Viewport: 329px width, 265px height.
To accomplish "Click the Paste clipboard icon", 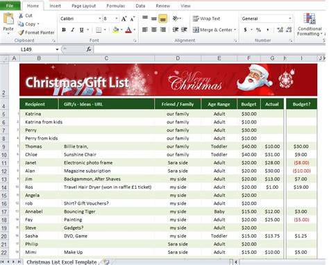I will 8,19.
